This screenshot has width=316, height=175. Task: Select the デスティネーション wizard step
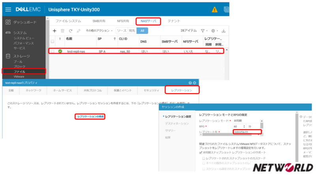(177, 123)
